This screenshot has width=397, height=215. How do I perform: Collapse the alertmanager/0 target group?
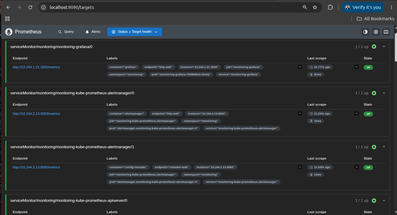(384, 93)
